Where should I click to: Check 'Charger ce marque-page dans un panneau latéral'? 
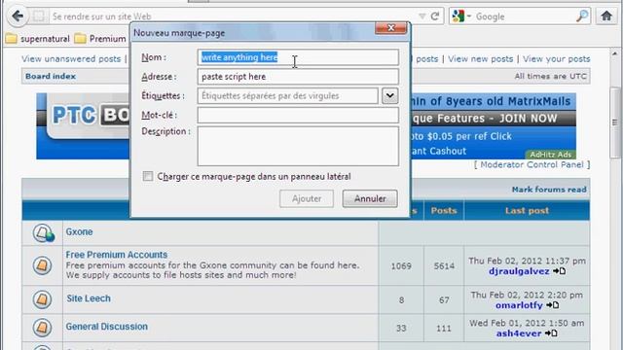(x=148, y=176)
